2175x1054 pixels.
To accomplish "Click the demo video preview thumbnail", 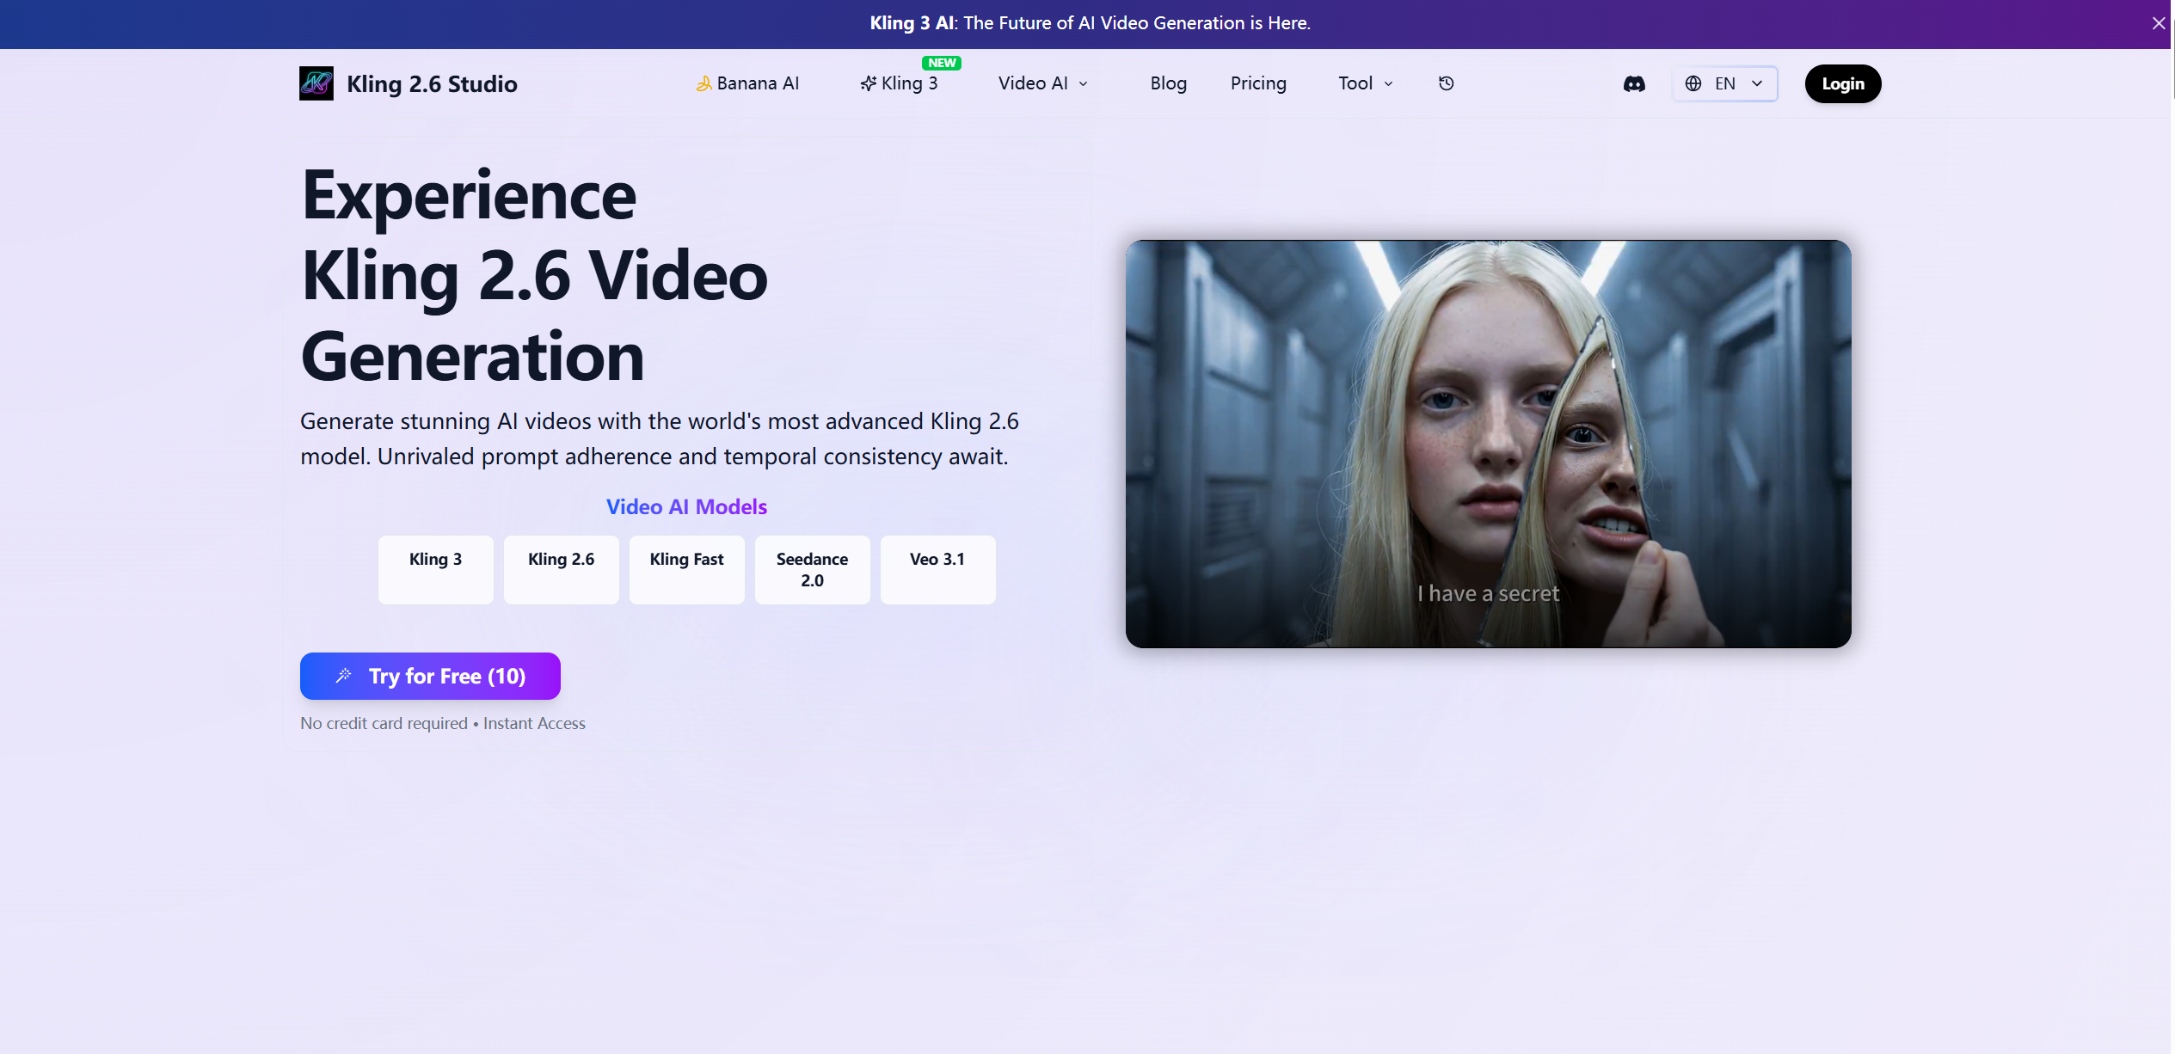I will tap(1488, 444).
